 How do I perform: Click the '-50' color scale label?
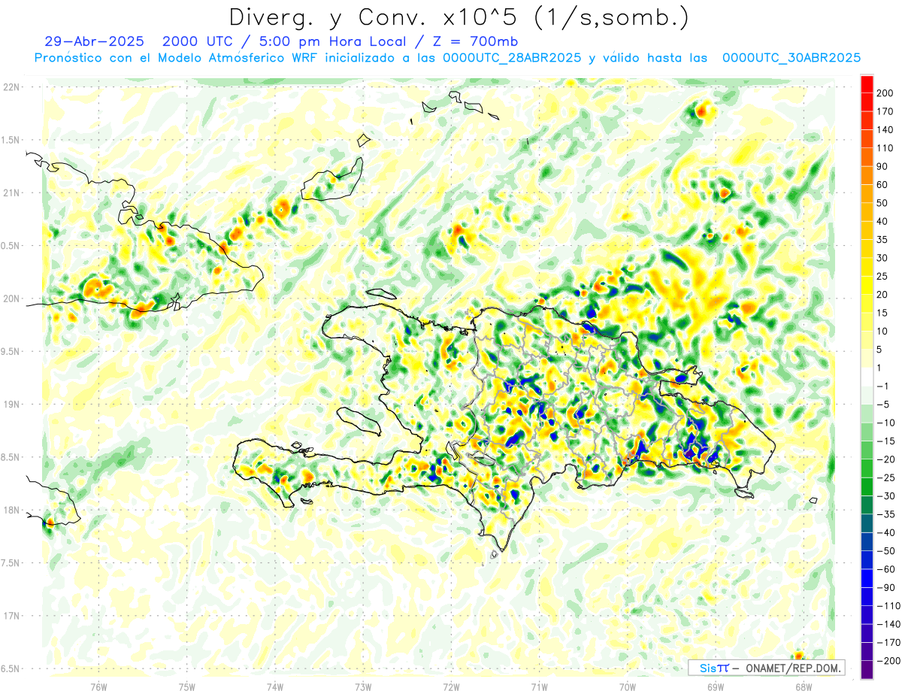pyautogui.click(x=885, y=550)
